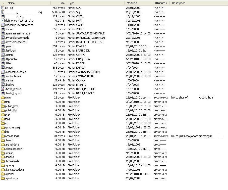Click the .gnupg folder icon
The height and width of the screenshot is (190, 228).
[3, 165]
